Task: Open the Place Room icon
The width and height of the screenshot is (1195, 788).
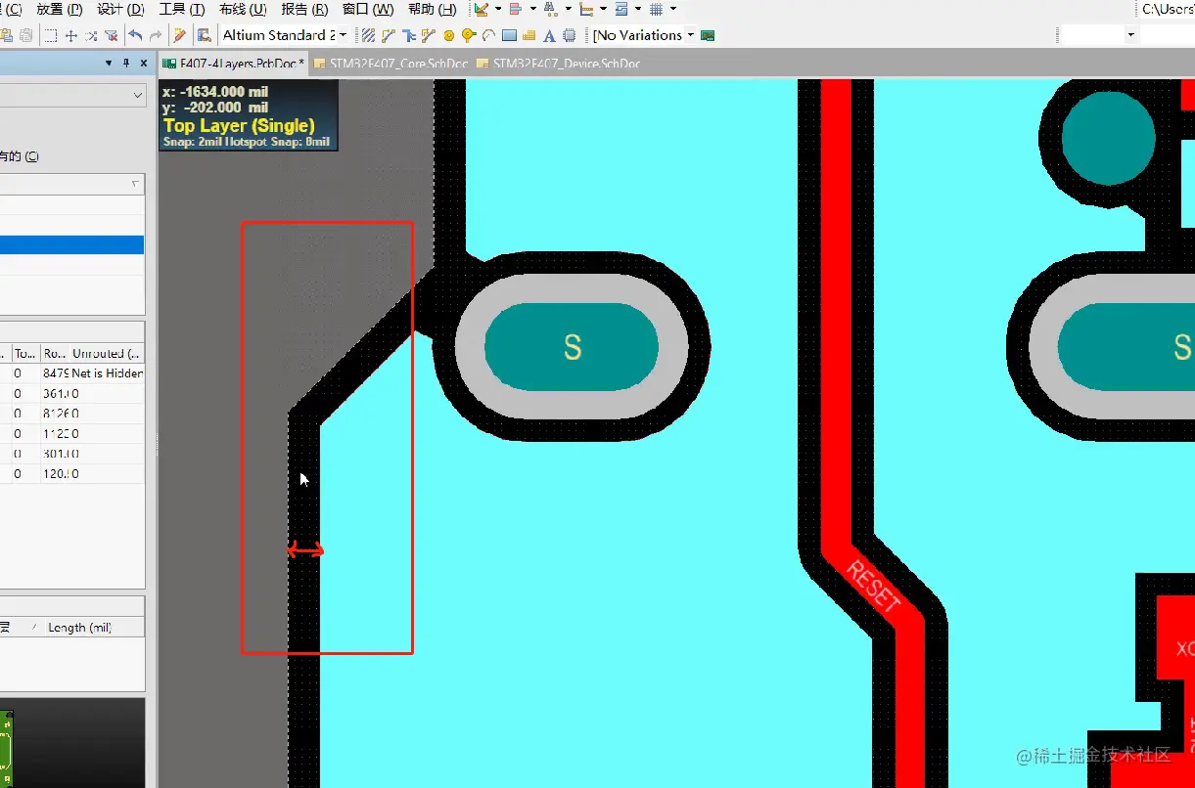Action: [620, 9]
